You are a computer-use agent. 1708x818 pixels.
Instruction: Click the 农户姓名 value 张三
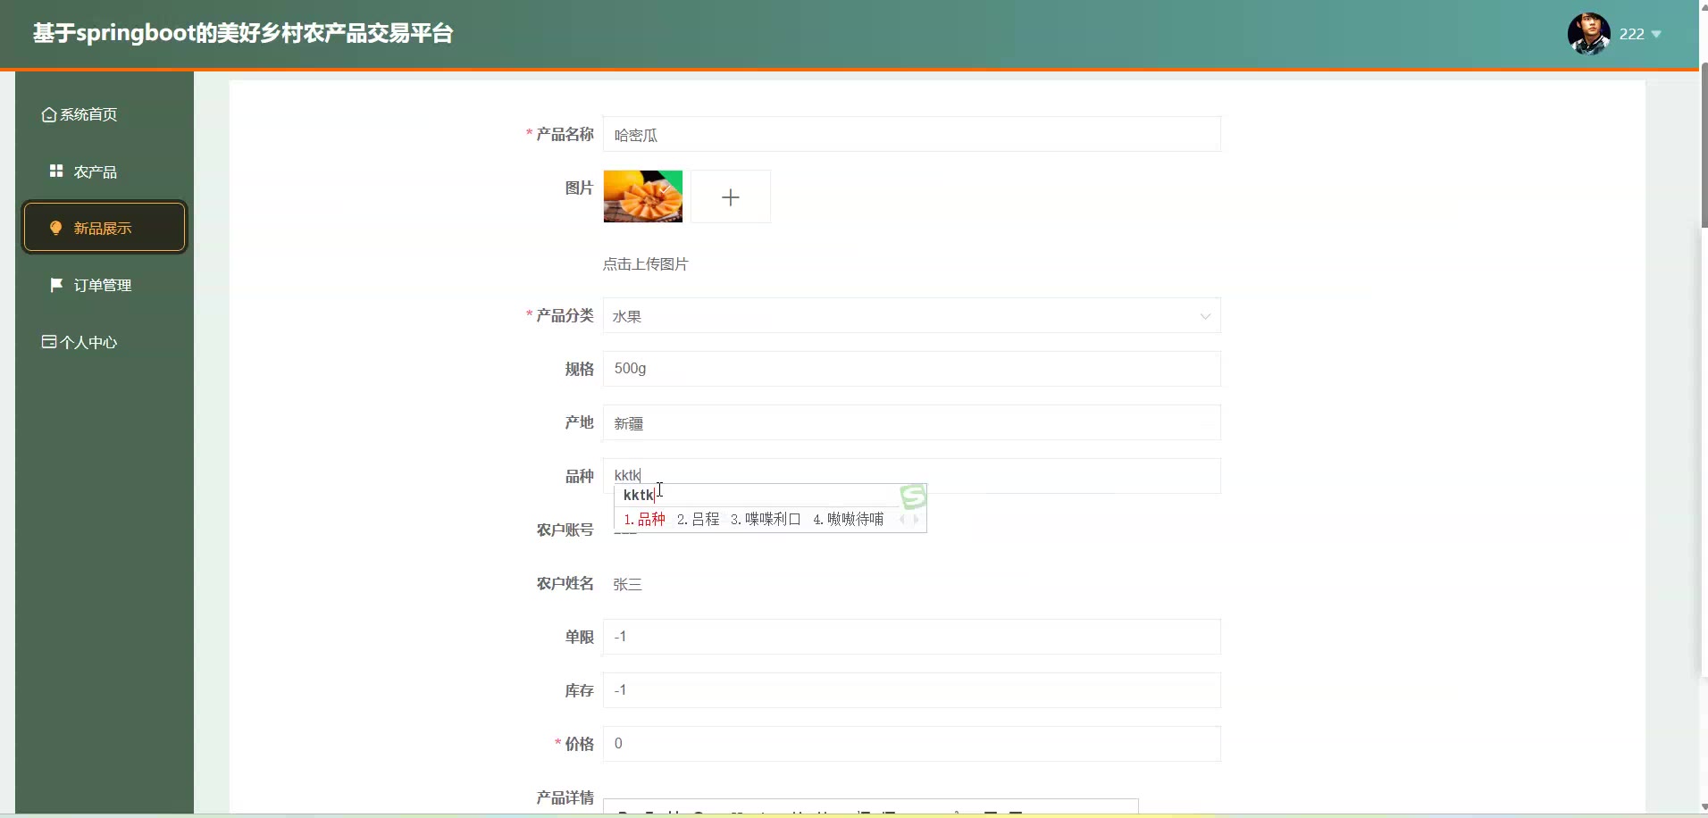pyautogui.click(x=627, y=584)
